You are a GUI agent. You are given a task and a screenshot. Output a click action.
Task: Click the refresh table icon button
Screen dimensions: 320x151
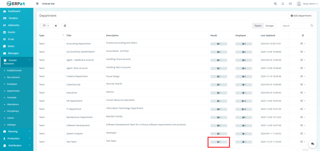pos(65,26)
